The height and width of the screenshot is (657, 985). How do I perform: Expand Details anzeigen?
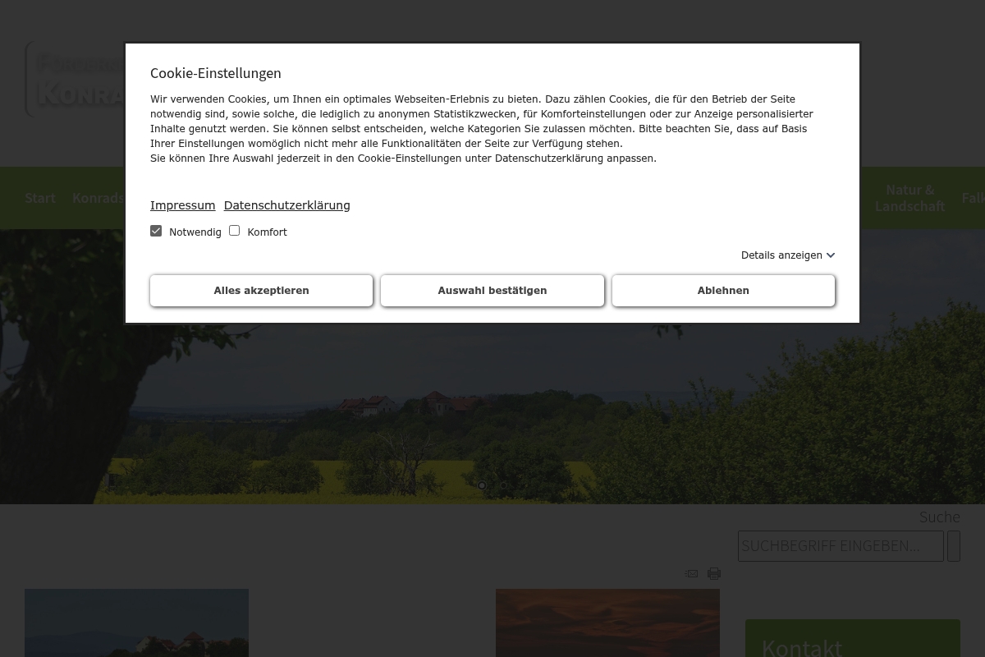coord(788,255)
